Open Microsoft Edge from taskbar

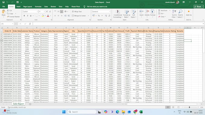(x=117, y=112)
